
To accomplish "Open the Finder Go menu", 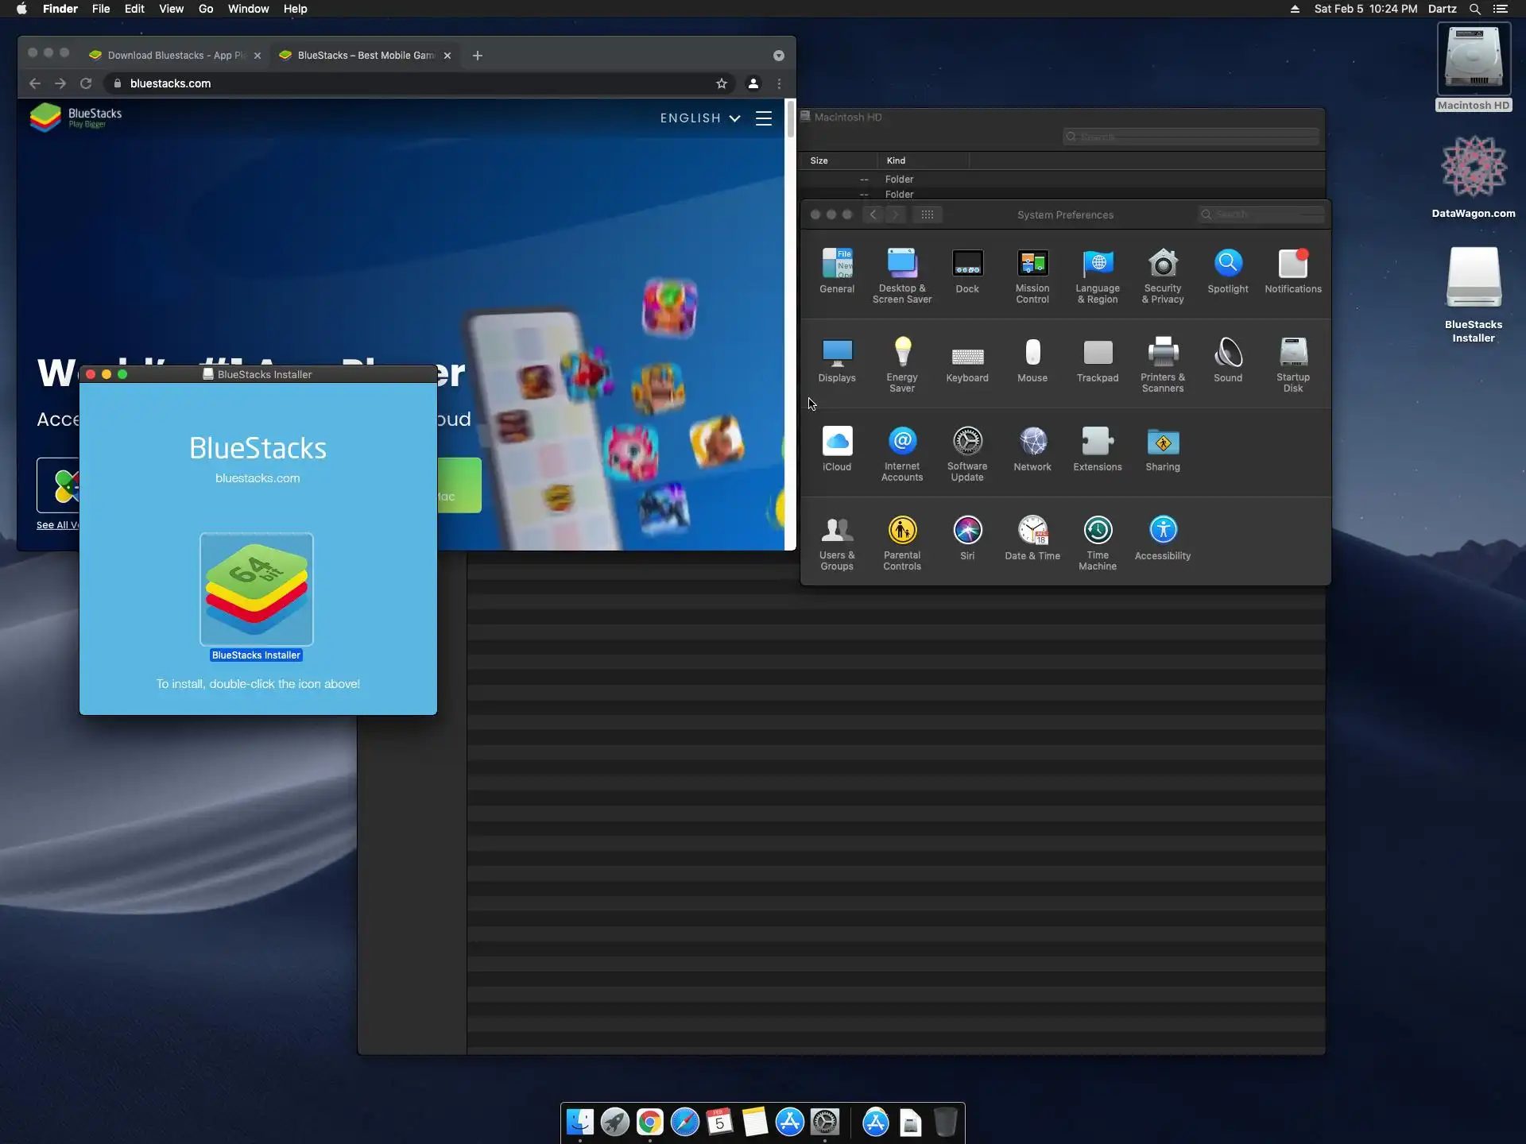I will [205, 9].
